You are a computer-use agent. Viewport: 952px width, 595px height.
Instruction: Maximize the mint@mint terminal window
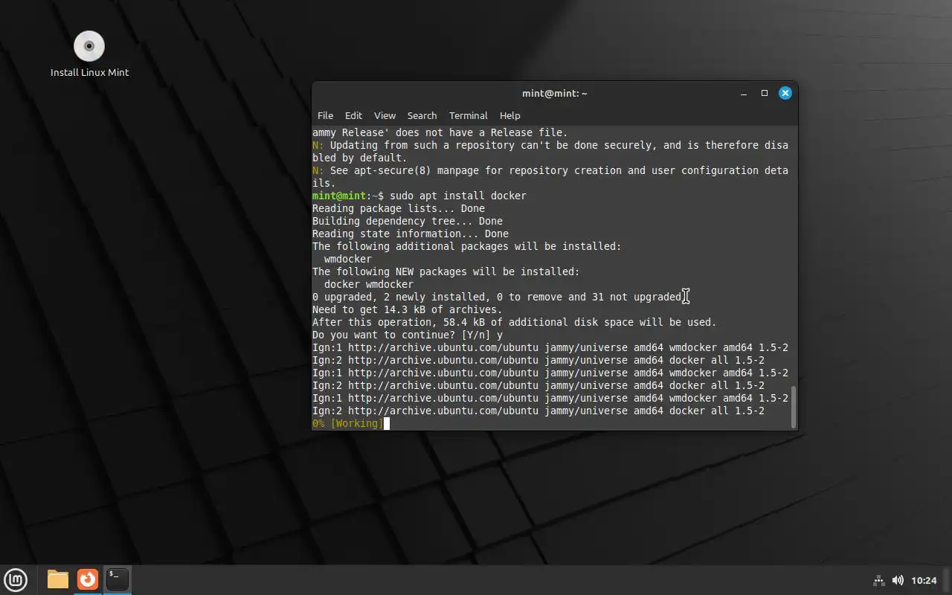point(764,93)
